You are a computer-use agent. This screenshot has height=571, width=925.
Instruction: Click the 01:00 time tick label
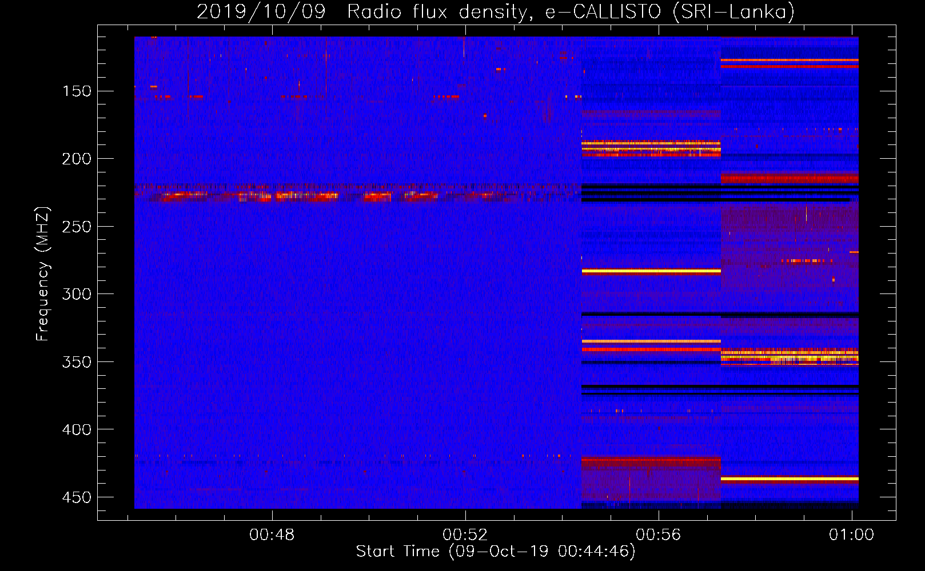(x=852, y=534)
